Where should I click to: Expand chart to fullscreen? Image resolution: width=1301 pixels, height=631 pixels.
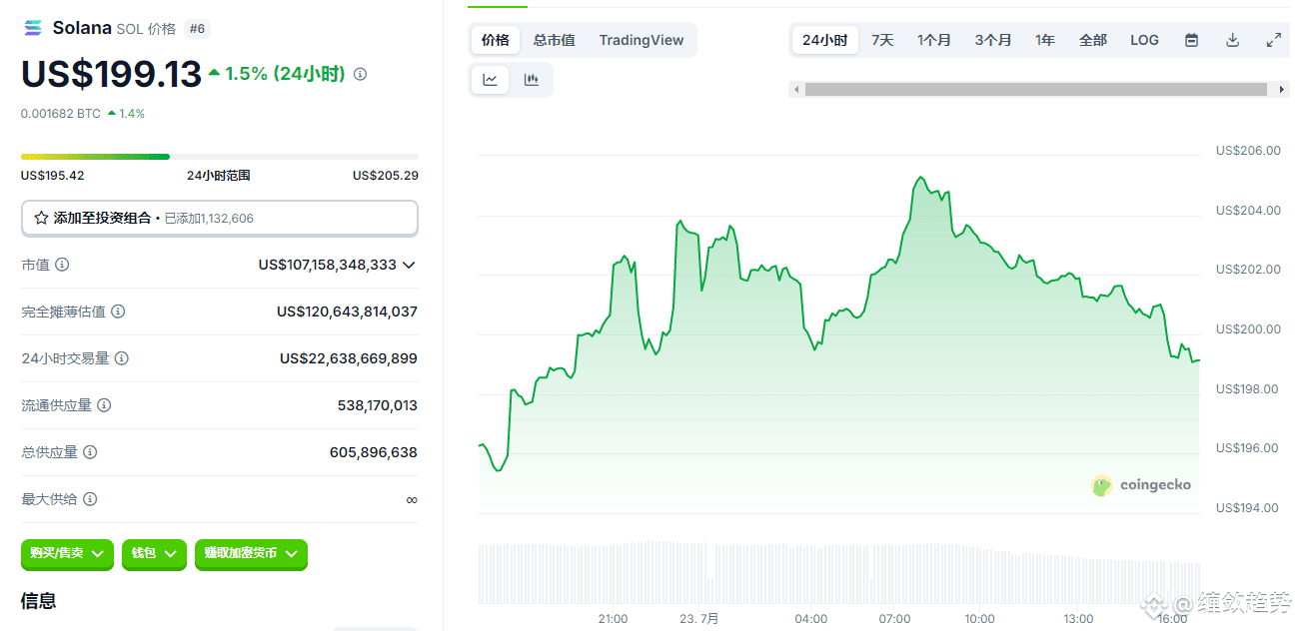pos(1273,40)
